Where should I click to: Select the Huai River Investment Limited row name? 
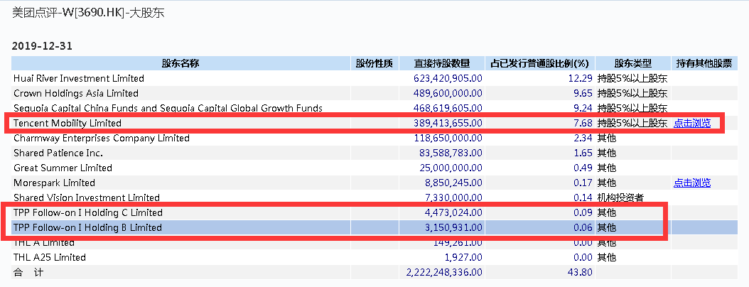(x=79, y=79)
